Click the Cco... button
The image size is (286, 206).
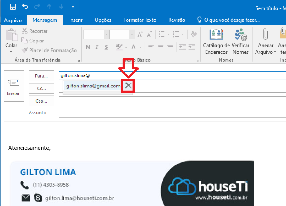(x=41, y=101)
